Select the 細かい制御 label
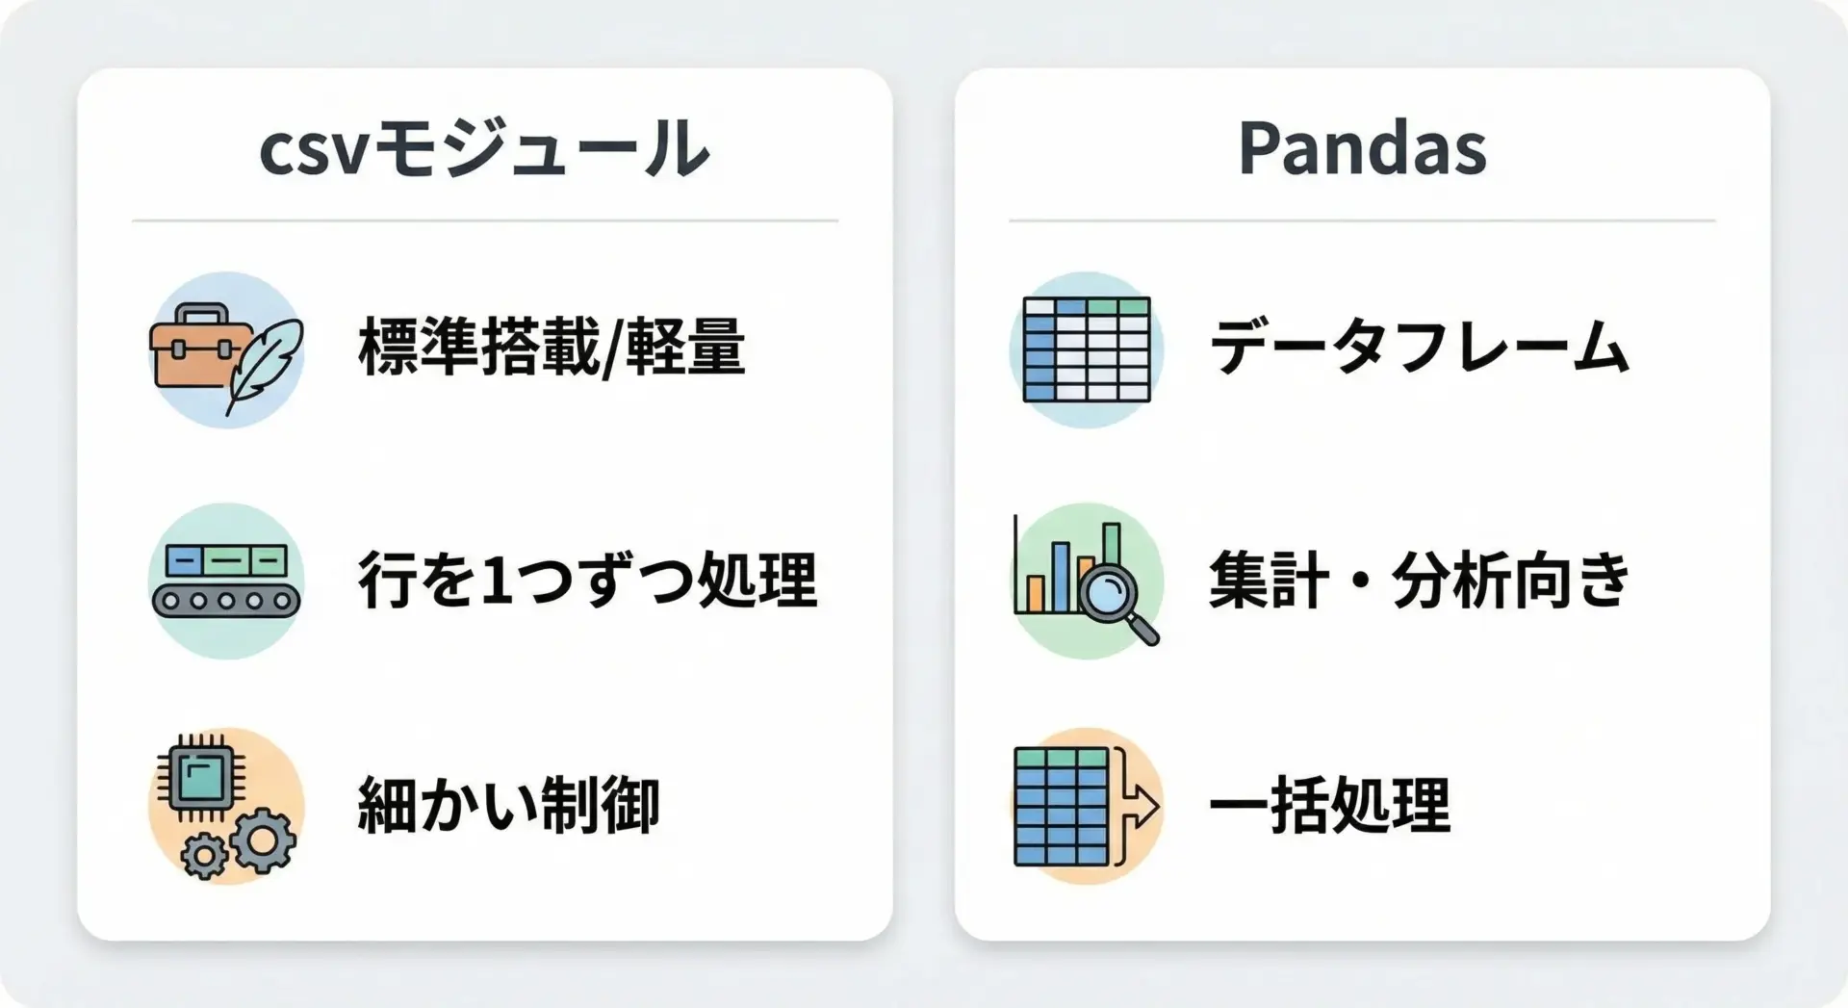Viewport: 1848px width, 1008px height. tap(508, 806)
